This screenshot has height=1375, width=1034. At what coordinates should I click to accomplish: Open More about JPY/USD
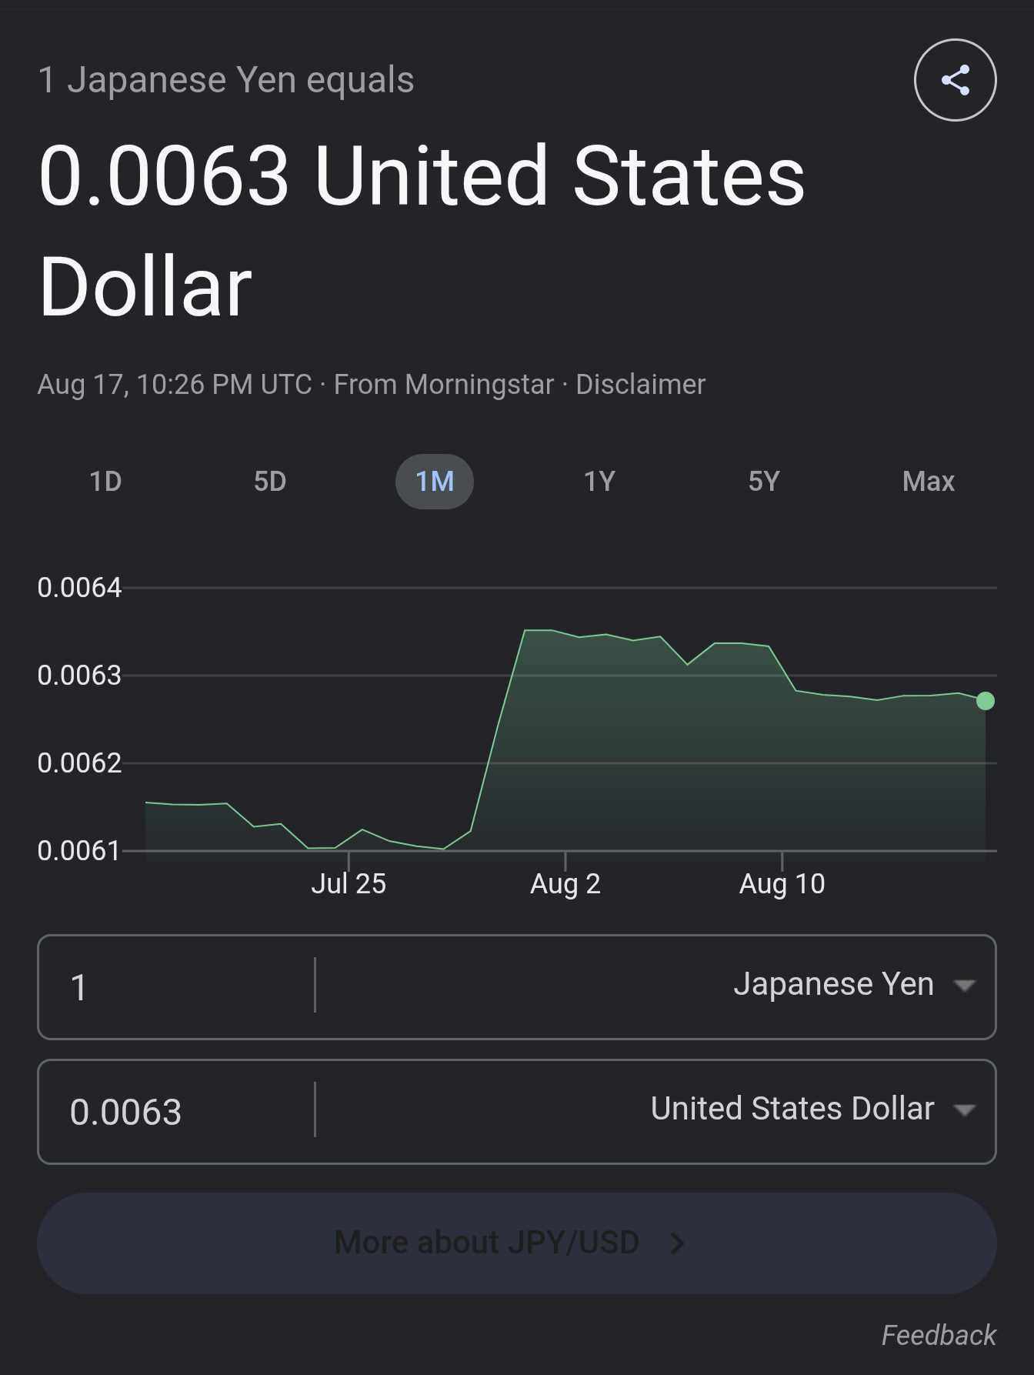[517, 1243]
